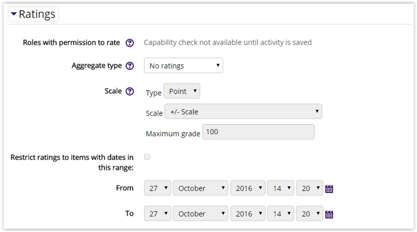Open the From minute dropdown showing 20
The width and height of the screenshot is (417, 232).
click(x=310, y=188)
